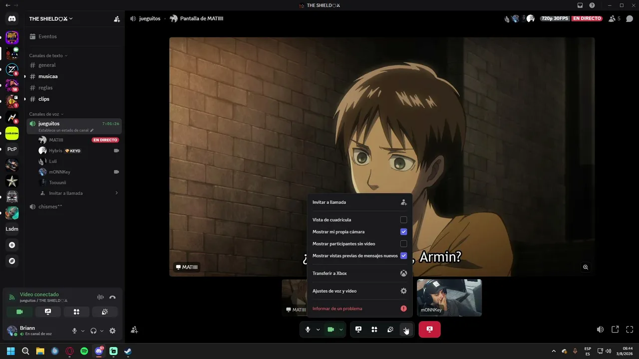Screen dimensions: 639x359
Task: Check Mostrar participantes sin vídeo
Action: click(403, 244)
